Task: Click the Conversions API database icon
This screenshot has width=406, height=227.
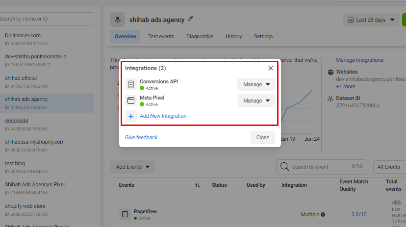Action: click(131, 84)
